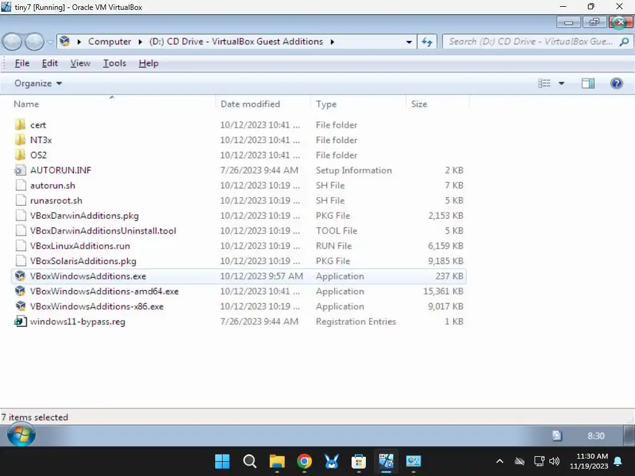Image resolution: width=635 pixels, height=476 pixels.
Task: Click Computer in the address path
Action: tap(109, 42)
